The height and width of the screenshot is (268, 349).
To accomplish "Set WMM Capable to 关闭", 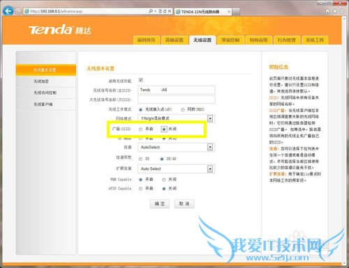I will pos(164,180).
